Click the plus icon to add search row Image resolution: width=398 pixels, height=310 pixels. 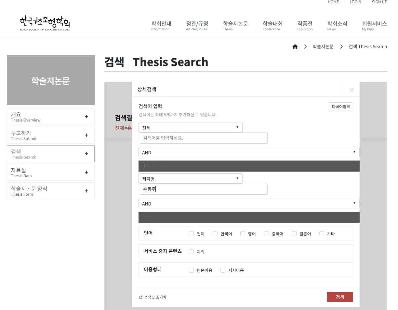coord(144,166)
